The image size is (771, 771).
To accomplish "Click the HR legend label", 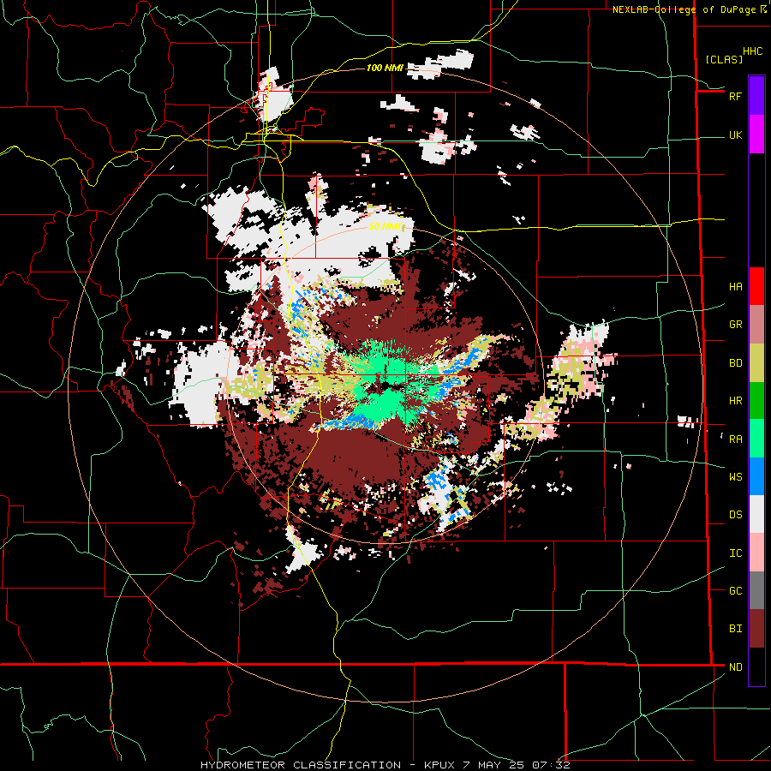I will 735,401.
